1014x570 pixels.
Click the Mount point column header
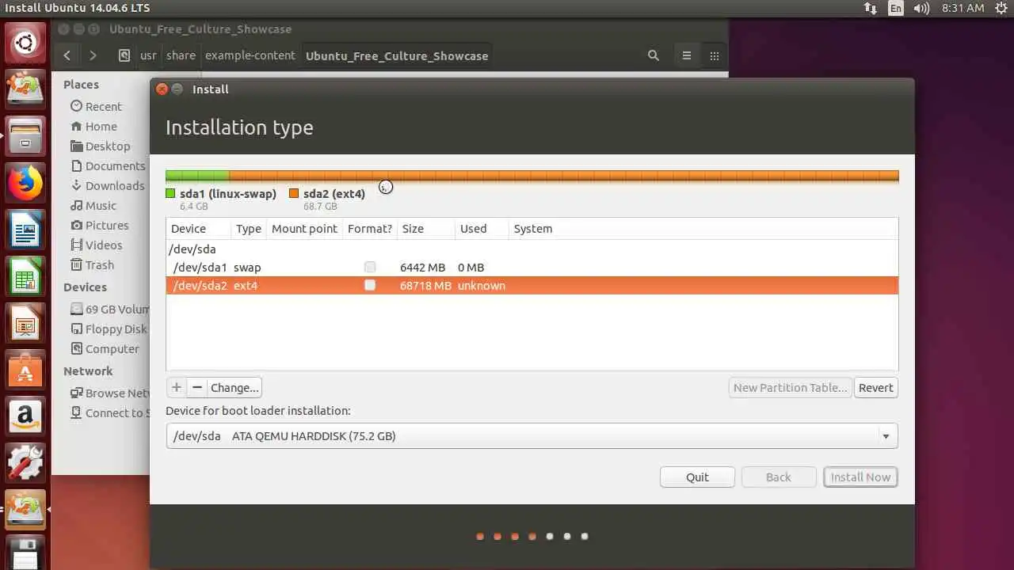(x=304, y=229)
